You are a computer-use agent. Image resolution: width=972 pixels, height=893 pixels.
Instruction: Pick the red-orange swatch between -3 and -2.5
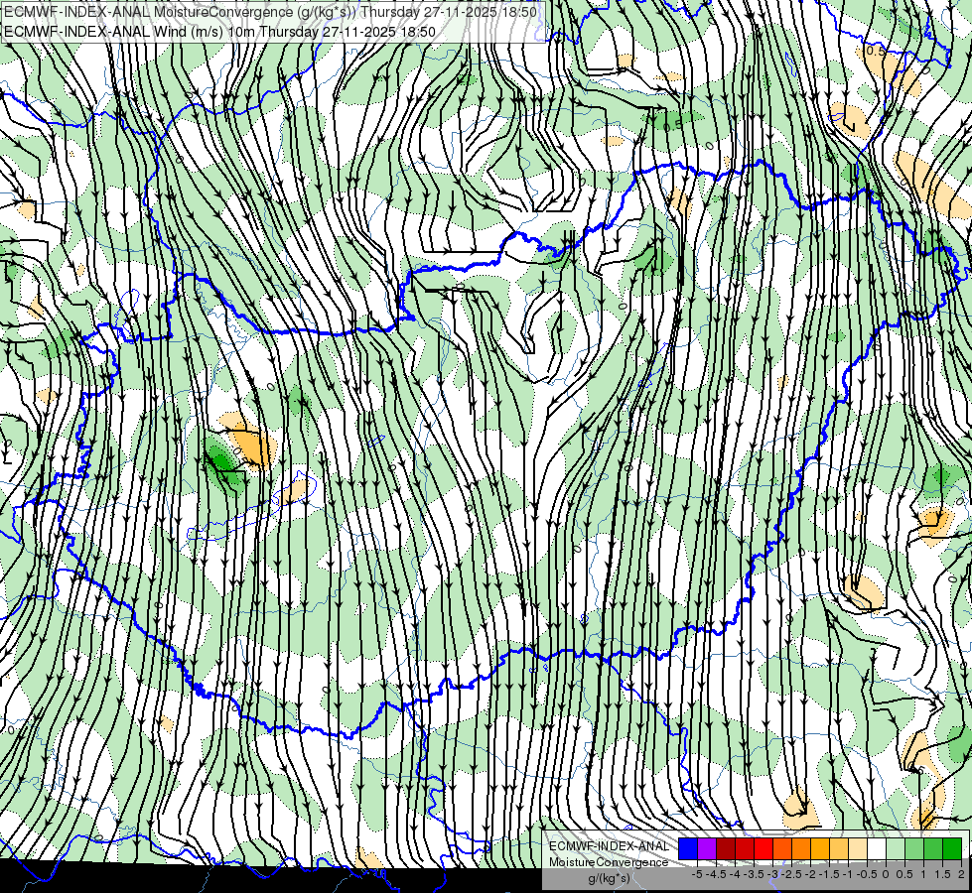(x=782, y=849)
